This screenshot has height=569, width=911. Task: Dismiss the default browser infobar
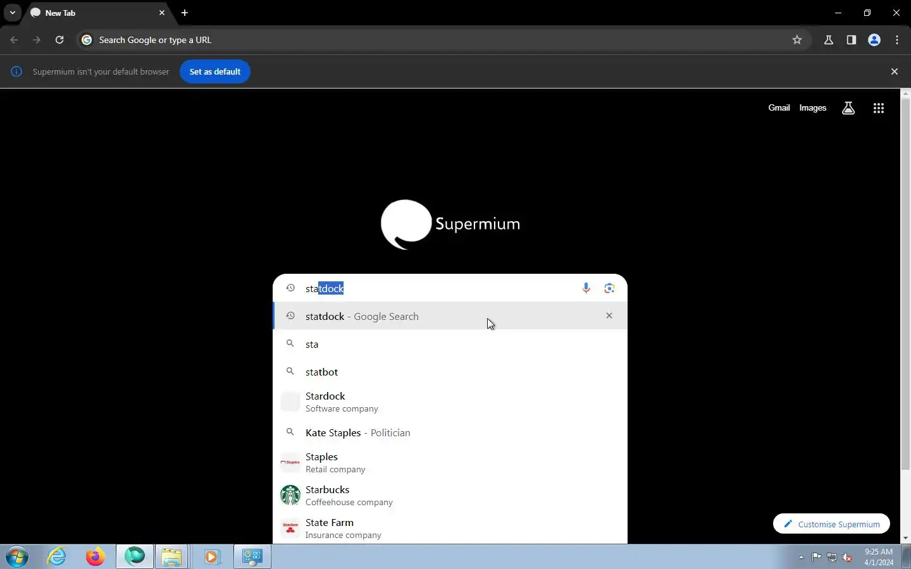coord(895,71)
